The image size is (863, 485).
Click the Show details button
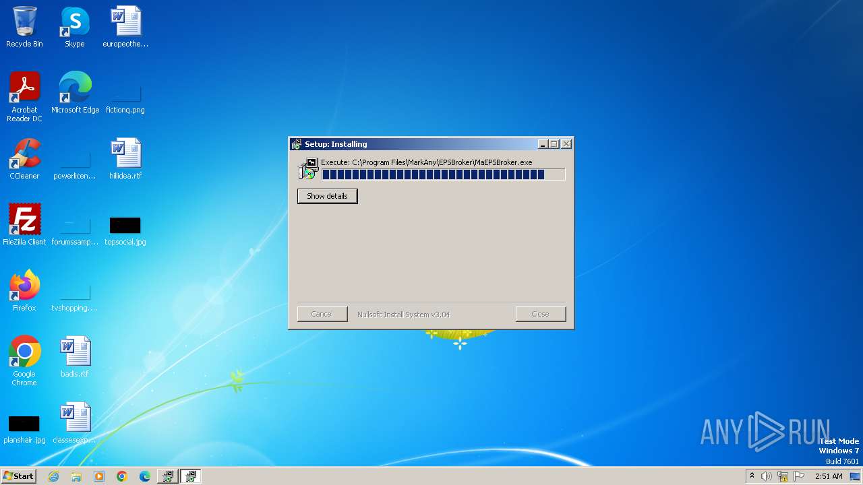pyautogui.click(x=327, y=196)
